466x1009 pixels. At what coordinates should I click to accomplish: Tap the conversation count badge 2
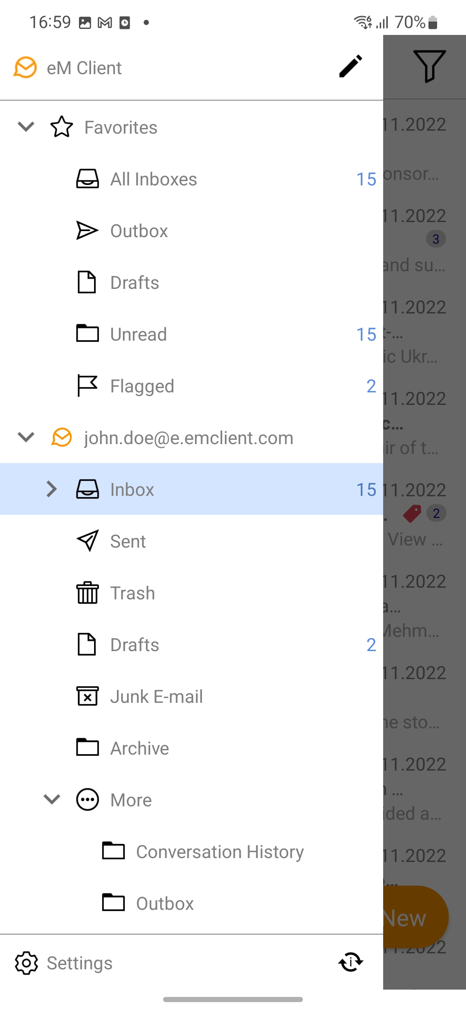(436, 513)
